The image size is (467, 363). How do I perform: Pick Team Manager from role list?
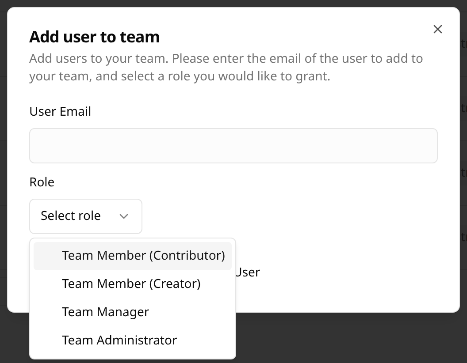pyautogui.click(x=105, y=312)
